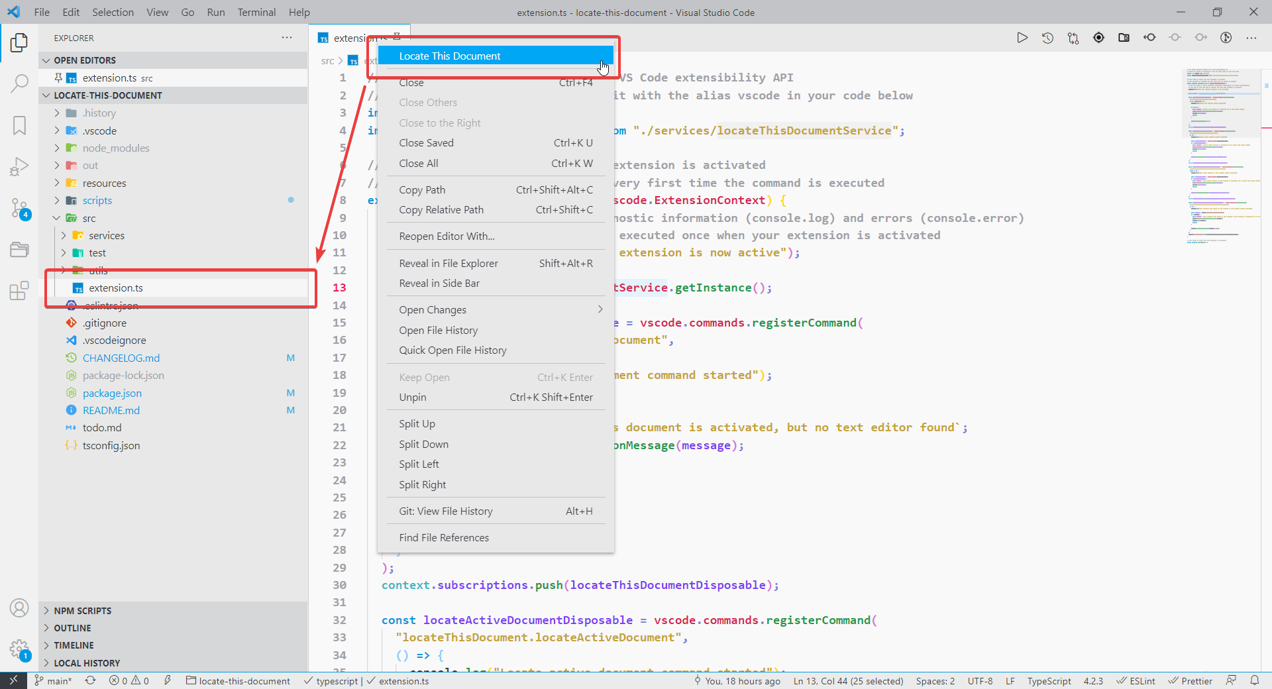Open CHANGELOG.md file
Image resolution: width=1272 pixels, height=689 pixels.
click(x=174, y=358)
